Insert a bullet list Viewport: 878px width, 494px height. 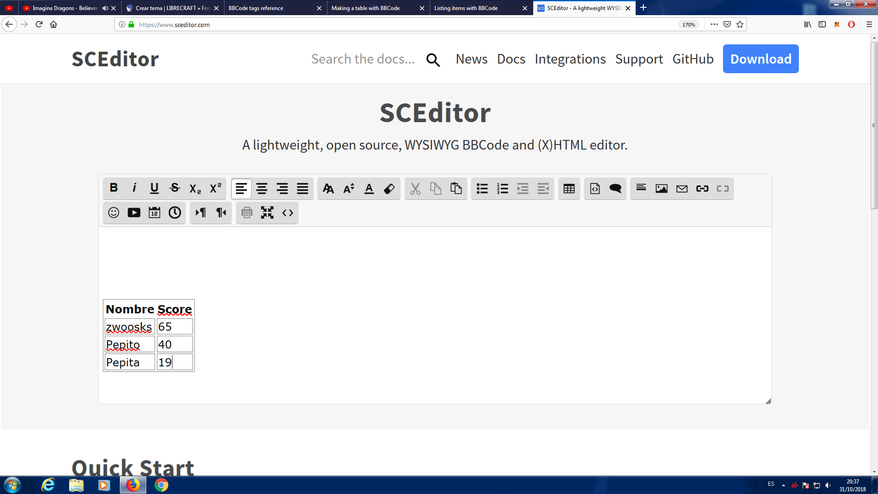[482, 188]
